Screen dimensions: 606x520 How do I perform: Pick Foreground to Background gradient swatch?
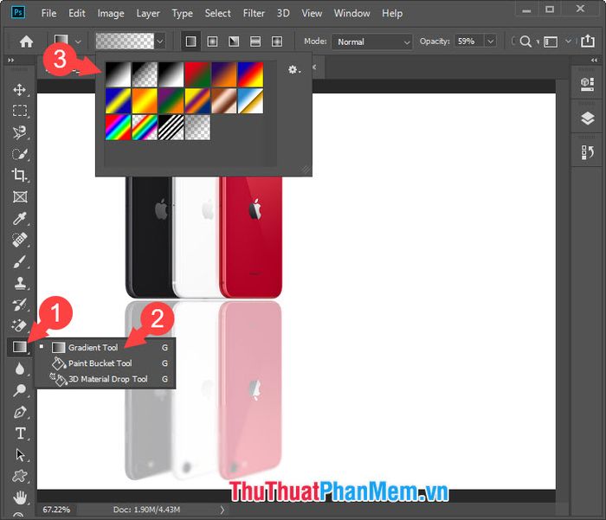click(119, 74)
